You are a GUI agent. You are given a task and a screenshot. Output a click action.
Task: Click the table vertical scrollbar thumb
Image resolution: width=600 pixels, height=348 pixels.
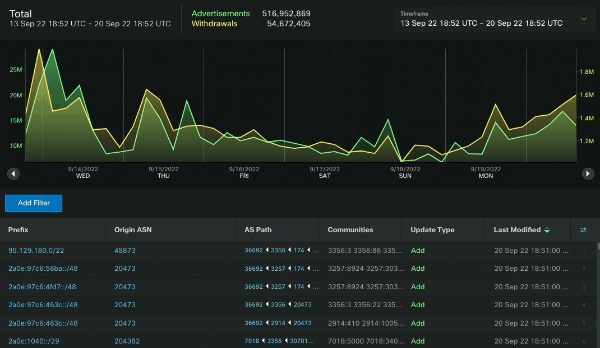click(598, 246)
